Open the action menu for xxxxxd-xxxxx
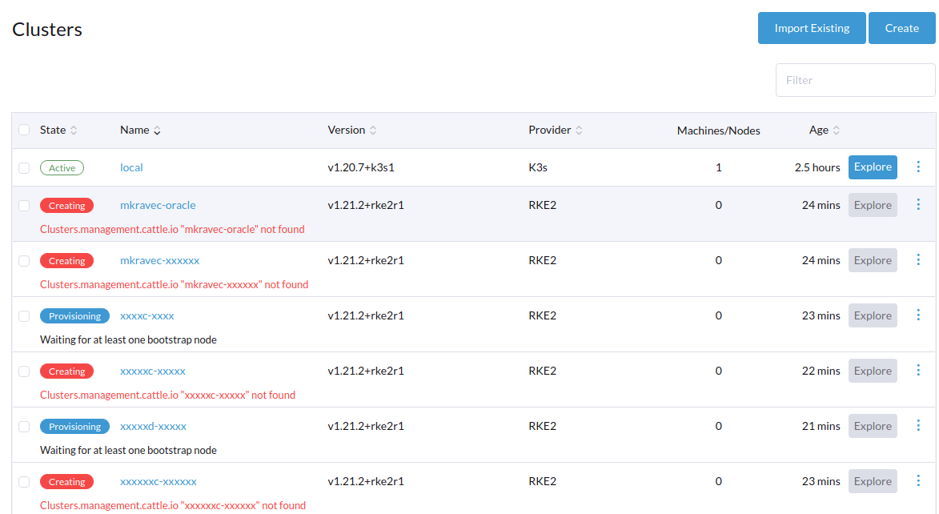The image size is (939, 514). point(918,425)
